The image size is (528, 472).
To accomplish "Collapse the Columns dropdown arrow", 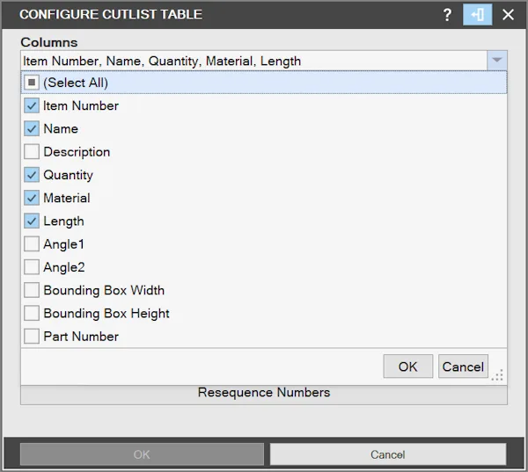I will coord(497,61).
